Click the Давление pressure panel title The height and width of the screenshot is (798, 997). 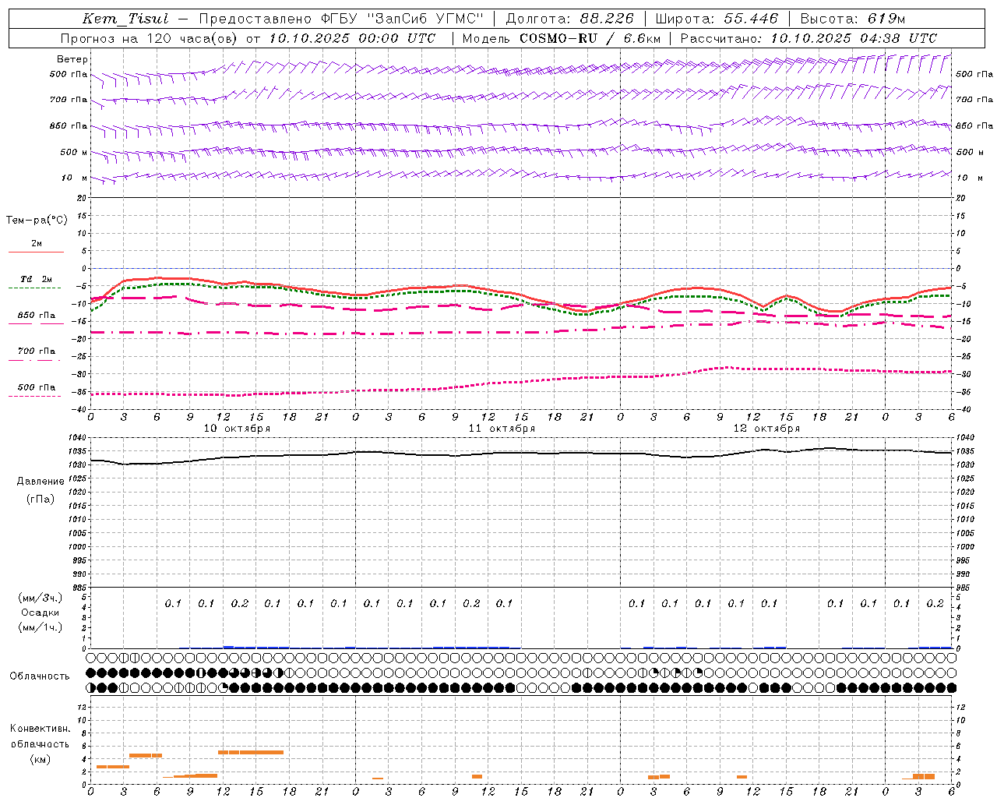[x=41, y=482]
